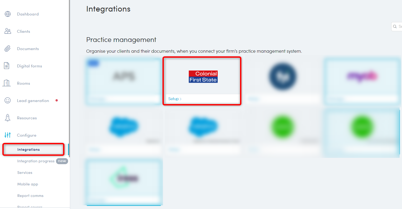Click Setup link on Colonial First State card

[x=175, y=99]
